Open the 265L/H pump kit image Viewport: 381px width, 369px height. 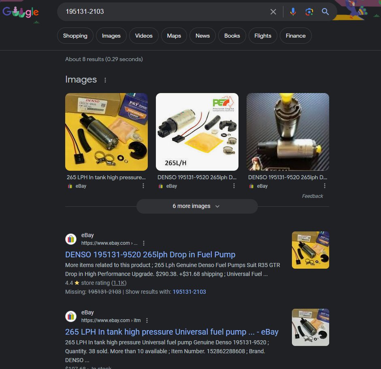point(197,132)
